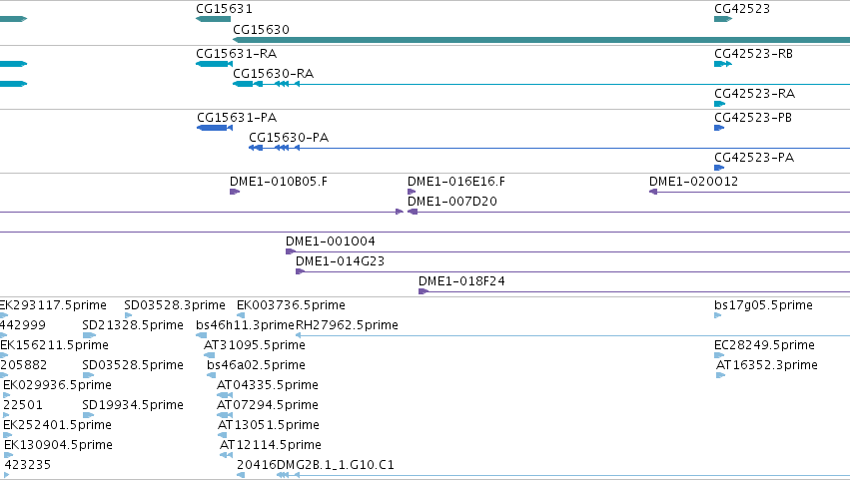Select the EK003736.5prime EST label
850x480 pixels.
291,305
